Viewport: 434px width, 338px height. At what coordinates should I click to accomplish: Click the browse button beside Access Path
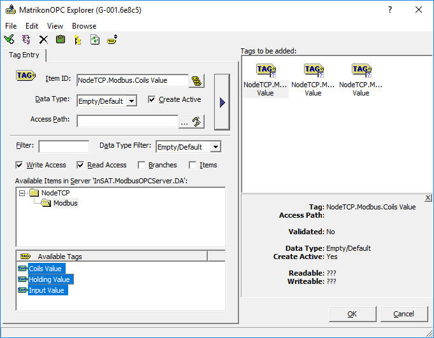click(x=191, y=121)
